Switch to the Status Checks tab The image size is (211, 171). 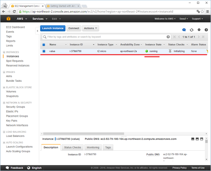tap(73, 147)
